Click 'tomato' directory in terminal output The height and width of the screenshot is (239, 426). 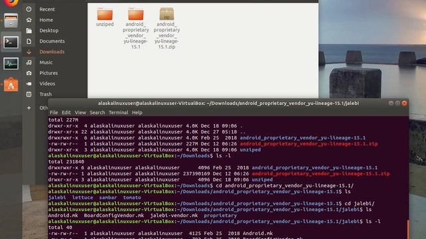pos(132,198)
